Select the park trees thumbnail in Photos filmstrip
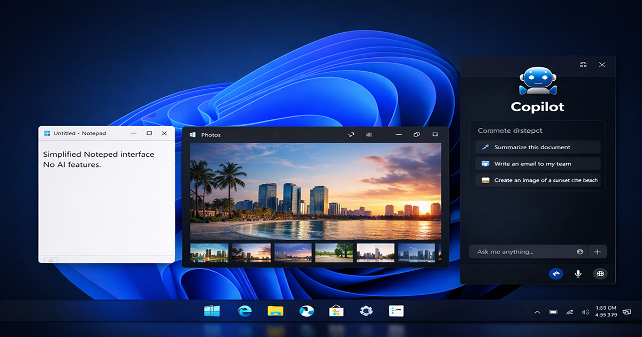Screen dimensions: 642x337 (334, 253)
